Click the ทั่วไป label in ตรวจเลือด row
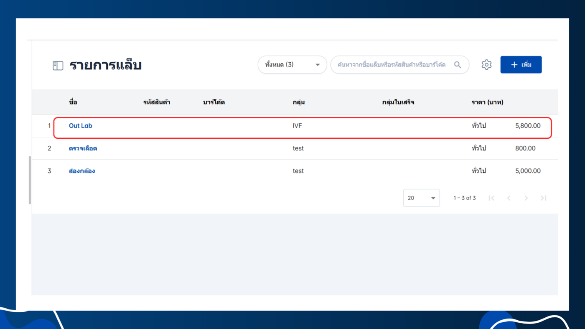This screenshot has height=329, width=585. tap(478, 148)
